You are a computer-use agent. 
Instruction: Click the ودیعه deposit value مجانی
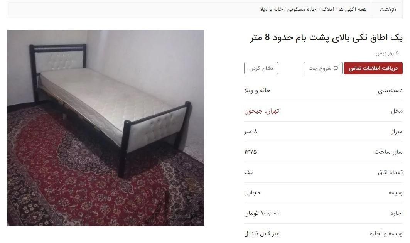click(x=252, y=193)
